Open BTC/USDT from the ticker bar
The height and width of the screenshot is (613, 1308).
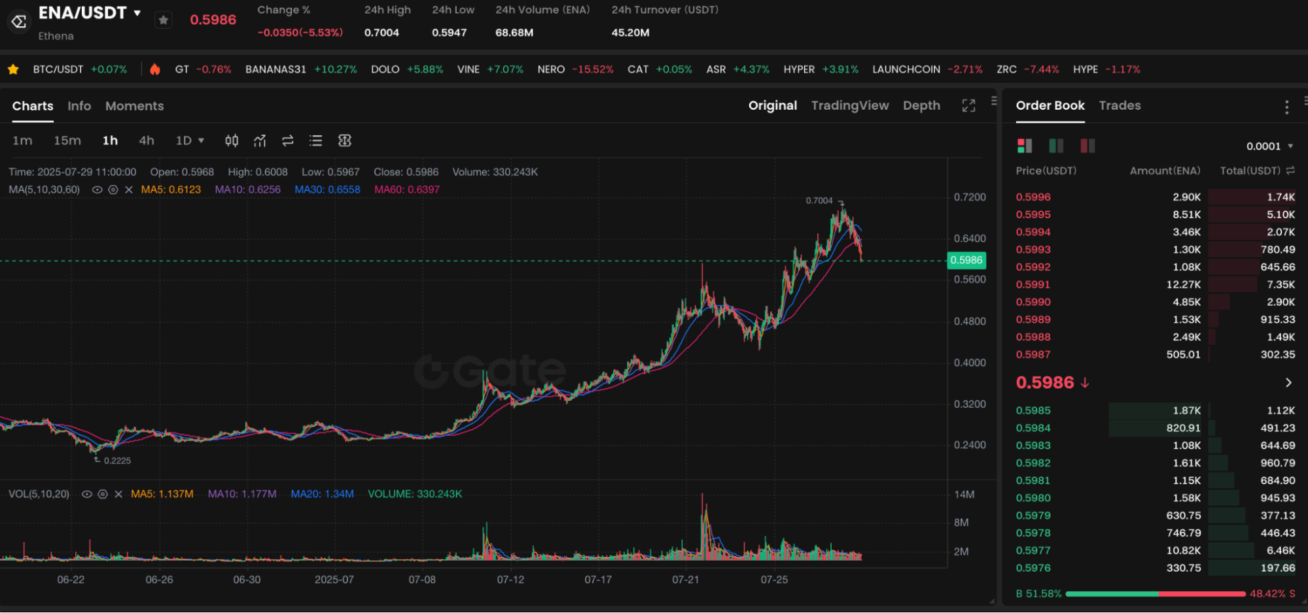(80, 69)
